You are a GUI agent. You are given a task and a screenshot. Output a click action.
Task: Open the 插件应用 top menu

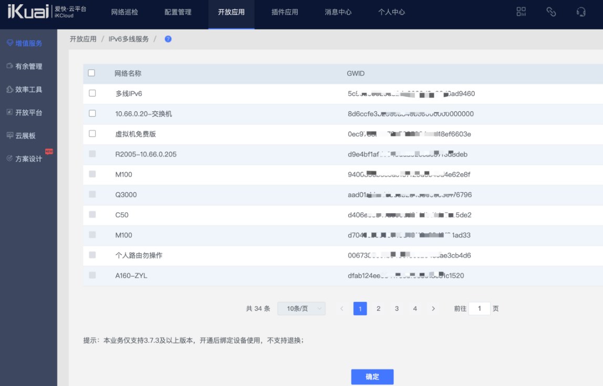pyautogui.click(x=285, y=12)
